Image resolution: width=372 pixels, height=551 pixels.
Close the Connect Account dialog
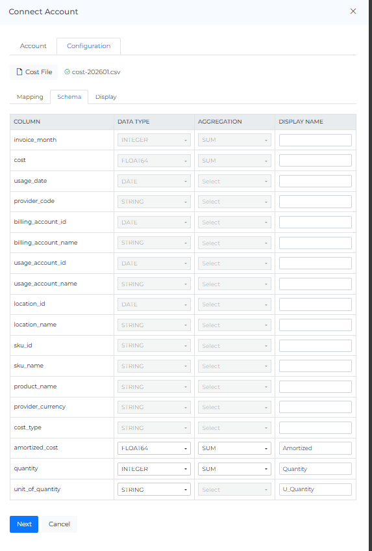tap(353, 11)
